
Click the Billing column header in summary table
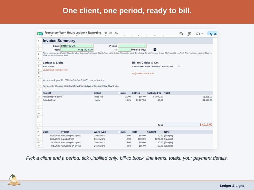(x=98, y=93)
